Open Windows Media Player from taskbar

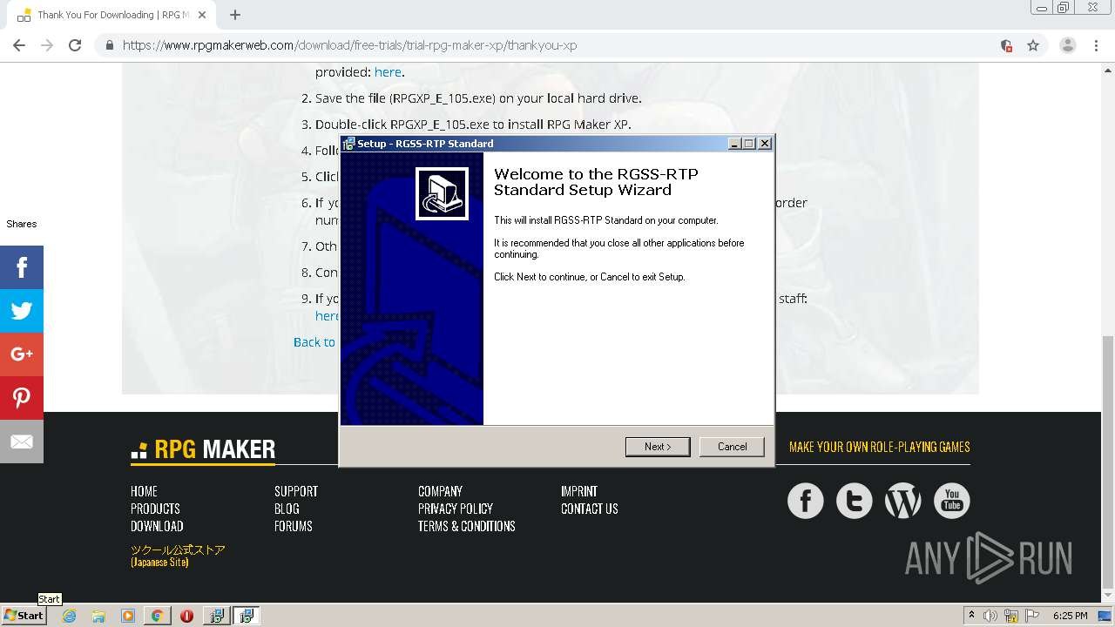(x=128, y=616)
